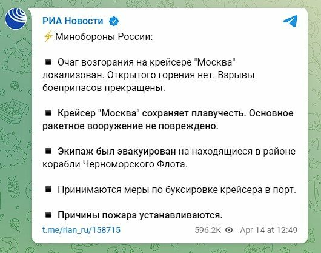Click the Telegram paper plane icon
The width and height of the screenshot is (321, 253).
pos(290,21)
